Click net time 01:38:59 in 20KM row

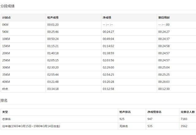[x=108, y=53]
